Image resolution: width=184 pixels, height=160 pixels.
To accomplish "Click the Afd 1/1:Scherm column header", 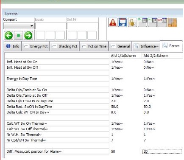I will 123,56.
